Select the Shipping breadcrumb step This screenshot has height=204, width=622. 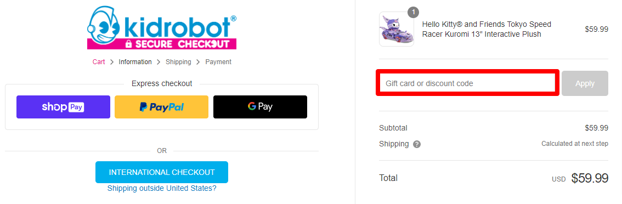pos(178,62)
